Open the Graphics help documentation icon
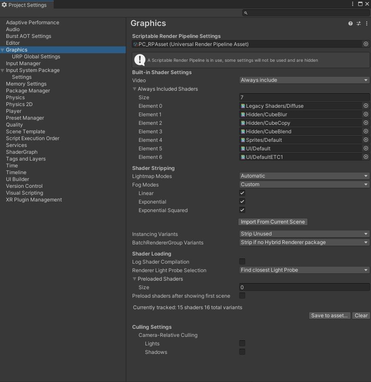371x382 pixels. click(x=350, y=23)
